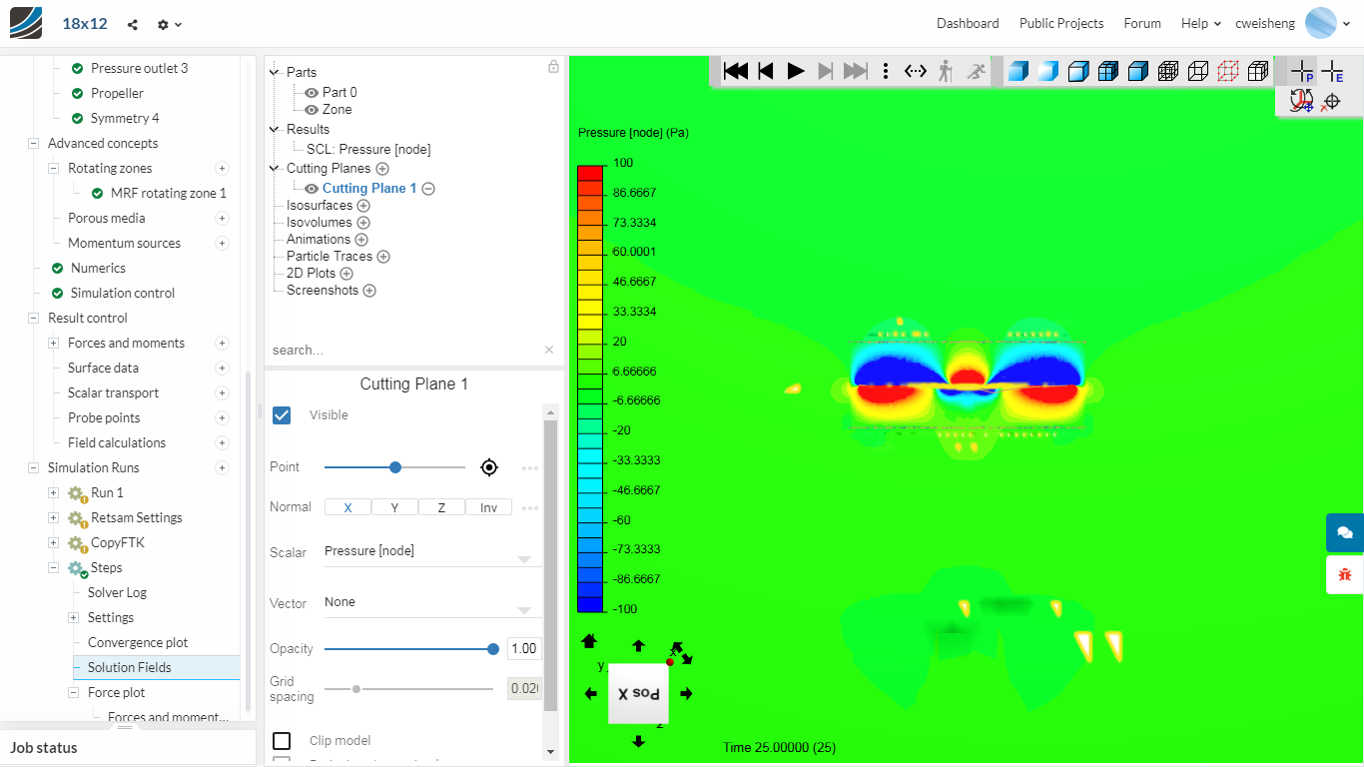The image size is (1364, 767).
Task: Open the share project icon
Action: coord(133,24)
